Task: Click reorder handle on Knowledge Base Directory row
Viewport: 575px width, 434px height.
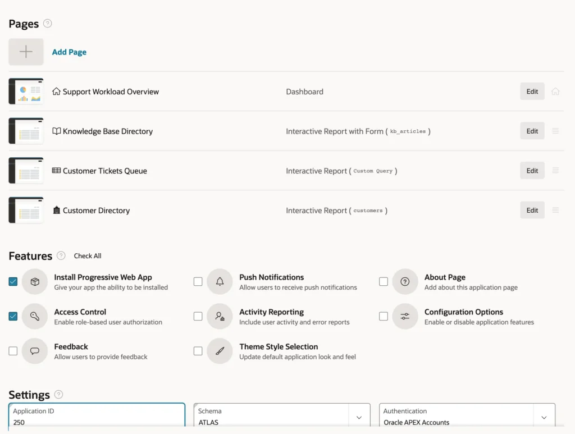Action: pos(555,131)
